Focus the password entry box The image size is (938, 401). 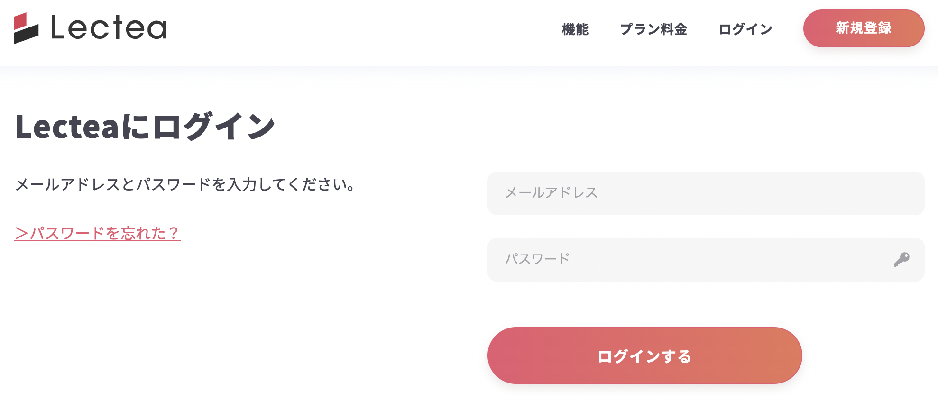(x=664, y=259)
